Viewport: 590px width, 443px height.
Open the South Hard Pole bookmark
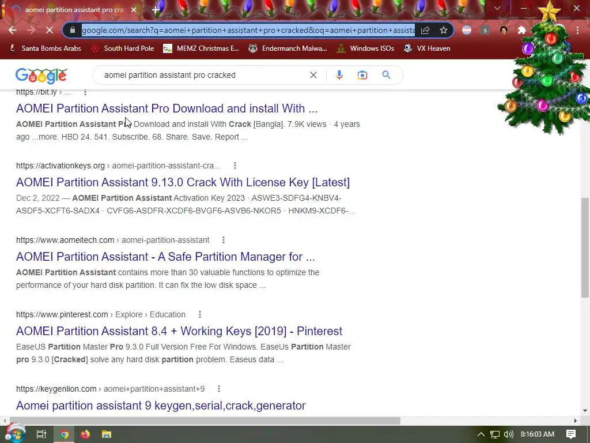(x=123, y=48)
